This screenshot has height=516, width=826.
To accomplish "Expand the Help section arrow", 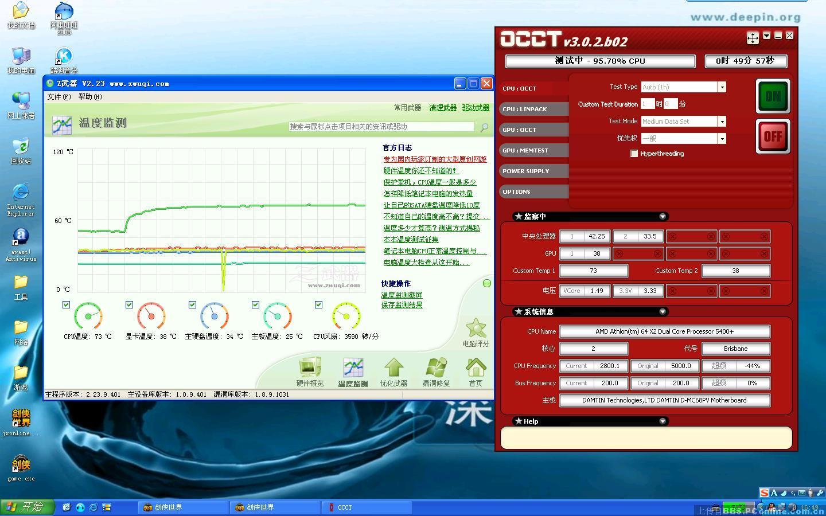I will coord(663,421).
